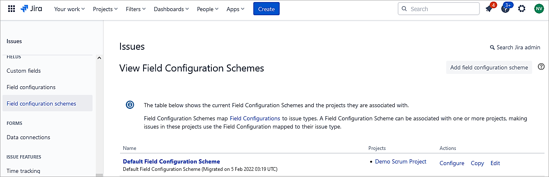The height and width of the screenshot is (177, 549).
Task: Open the app switcher grid icon
Action: pyautogui.click(x=12, y=9)
